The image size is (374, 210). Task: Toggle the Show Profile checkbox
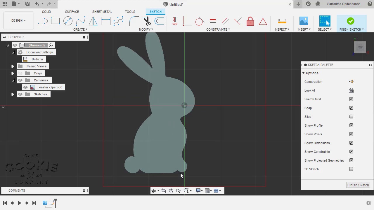(x=351, y=125)
